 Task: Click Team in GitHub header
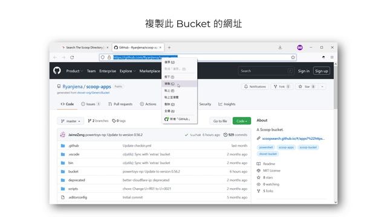point(91,71)
